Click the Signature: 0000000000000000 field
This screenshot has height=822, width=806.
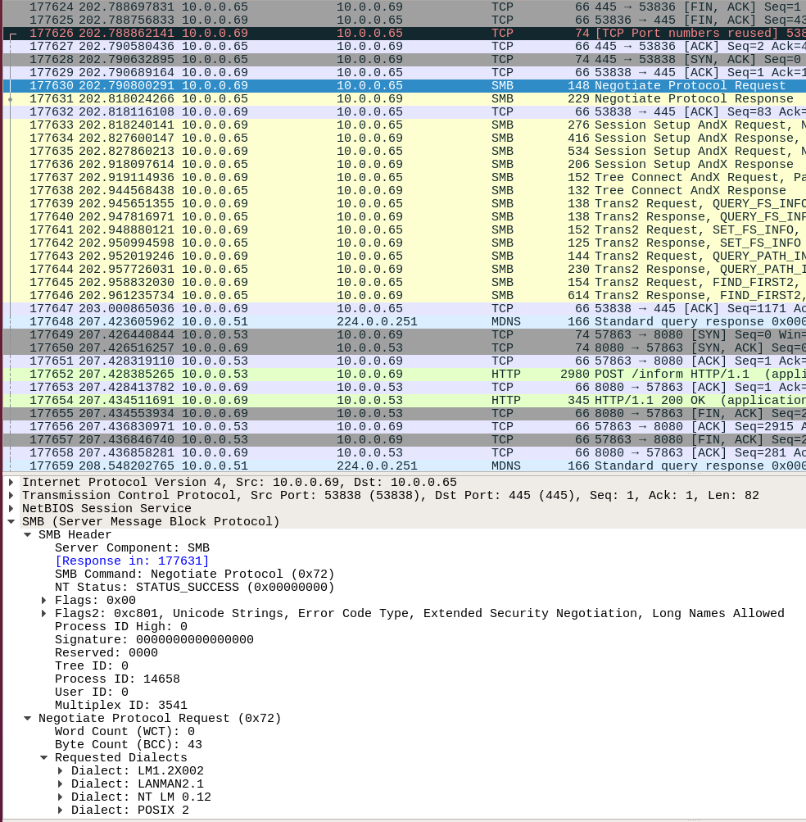click(154, 639)
